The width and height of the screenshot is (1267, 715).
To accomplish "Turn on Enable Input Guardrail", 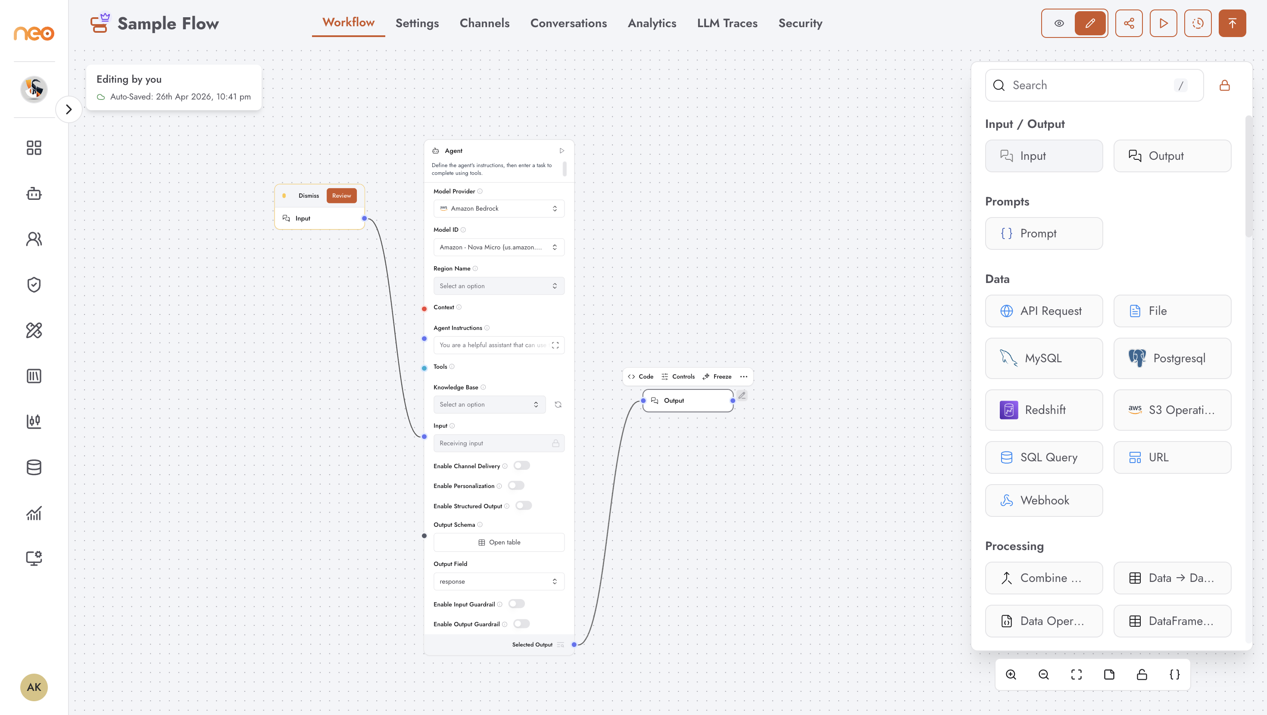I will tap(516, 604).
